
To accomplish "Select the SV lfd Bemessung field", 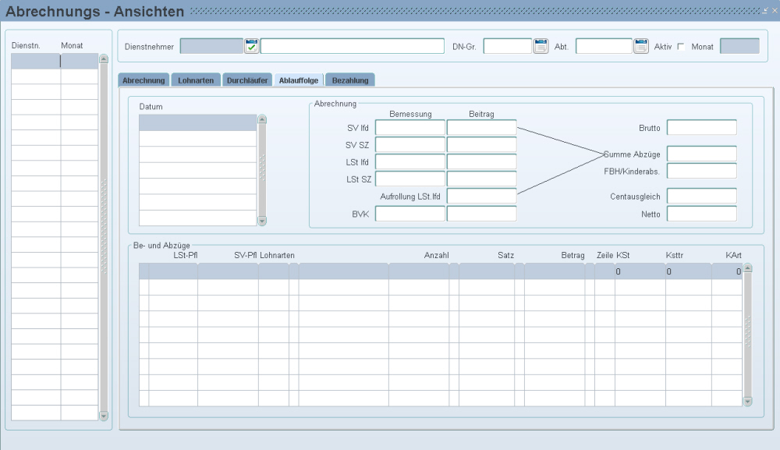I will pos(410,127).
